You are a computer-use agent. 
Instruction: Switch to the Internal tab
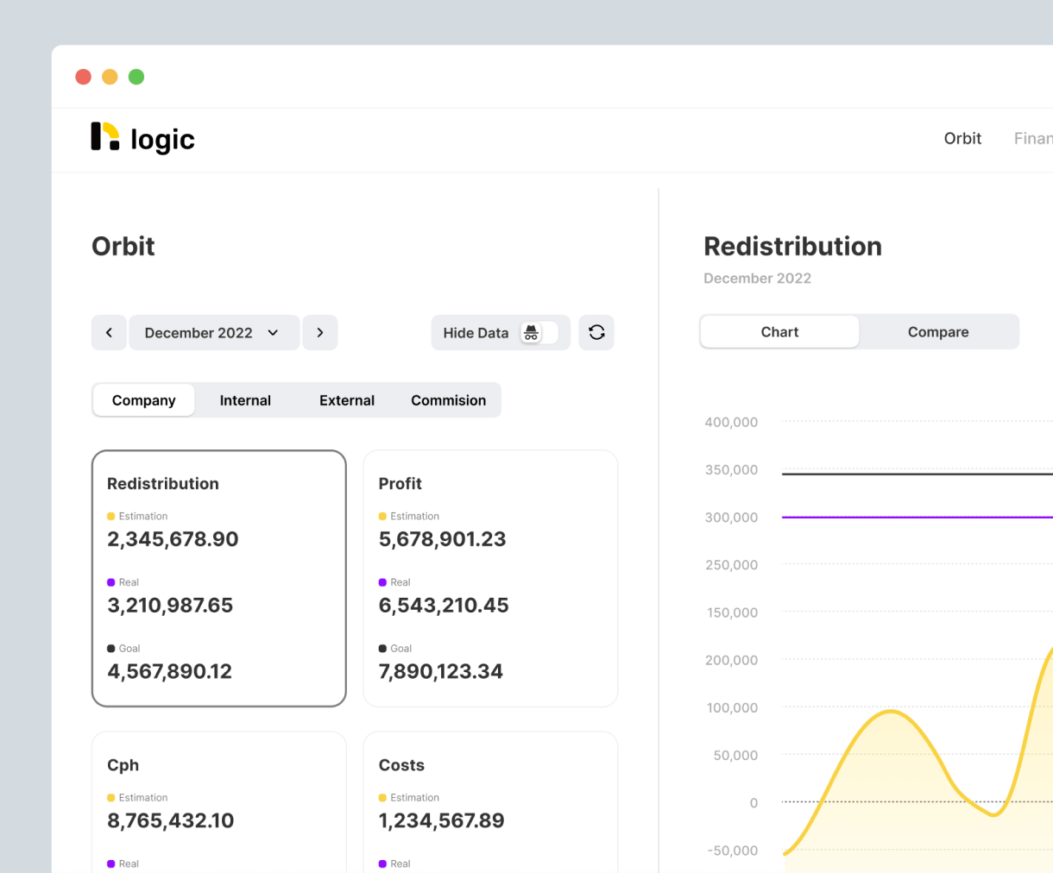click(x=245, y=399)
